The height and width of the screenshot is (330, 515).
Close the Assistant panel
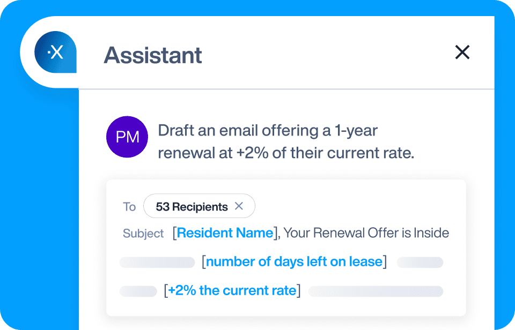(x=462, y=52)
